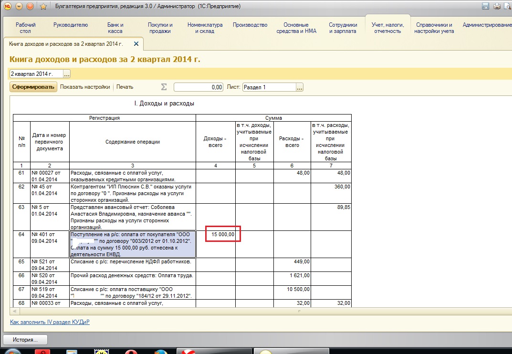Open the Лист section selector ellipsis button
The height and width of the screenshot is (354, 512).
300,87
